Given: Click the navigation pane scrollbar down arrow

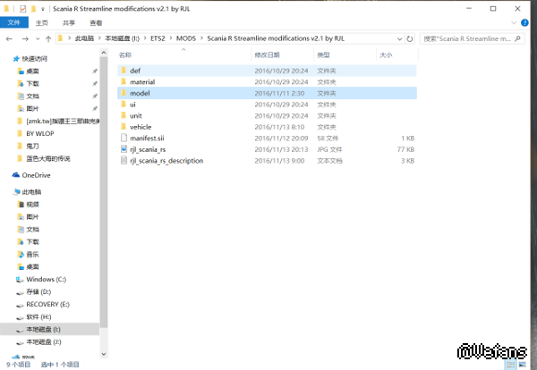Looking at the screenshot, I should 104,354.
